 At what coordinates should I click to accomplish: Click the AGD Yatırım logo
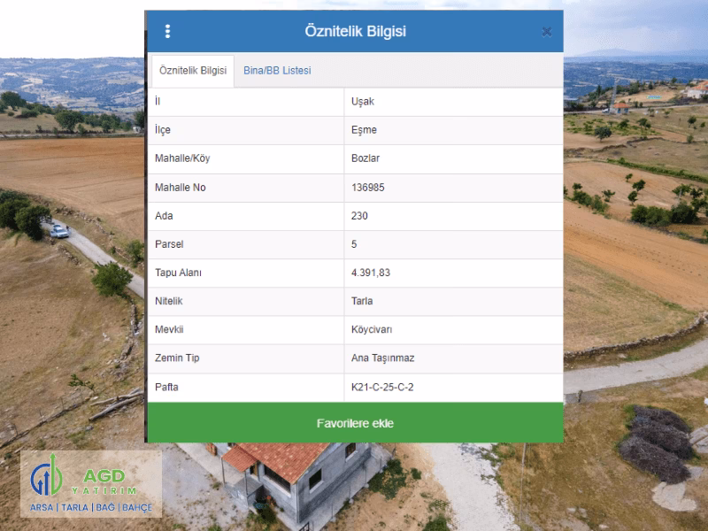[x=91, y=484]
